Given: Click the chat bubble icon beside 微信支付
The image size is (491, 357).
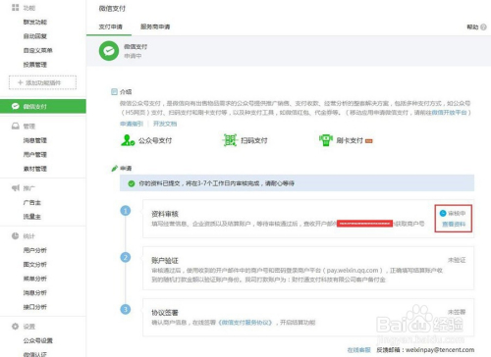Looking at the screenshot, I should (x=16, y=106).
